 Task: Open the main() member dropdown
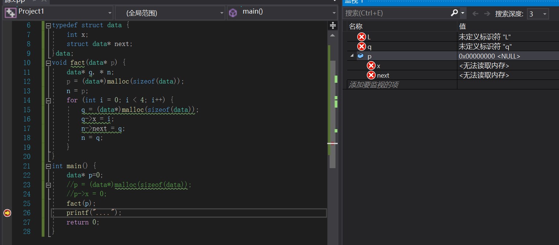tap(334, 13)
